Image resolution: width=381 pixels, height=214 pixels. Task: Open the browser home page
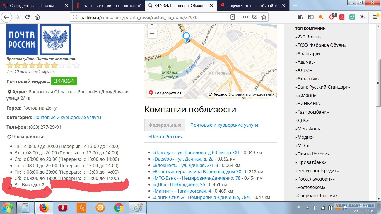click(x=38, y=17)
